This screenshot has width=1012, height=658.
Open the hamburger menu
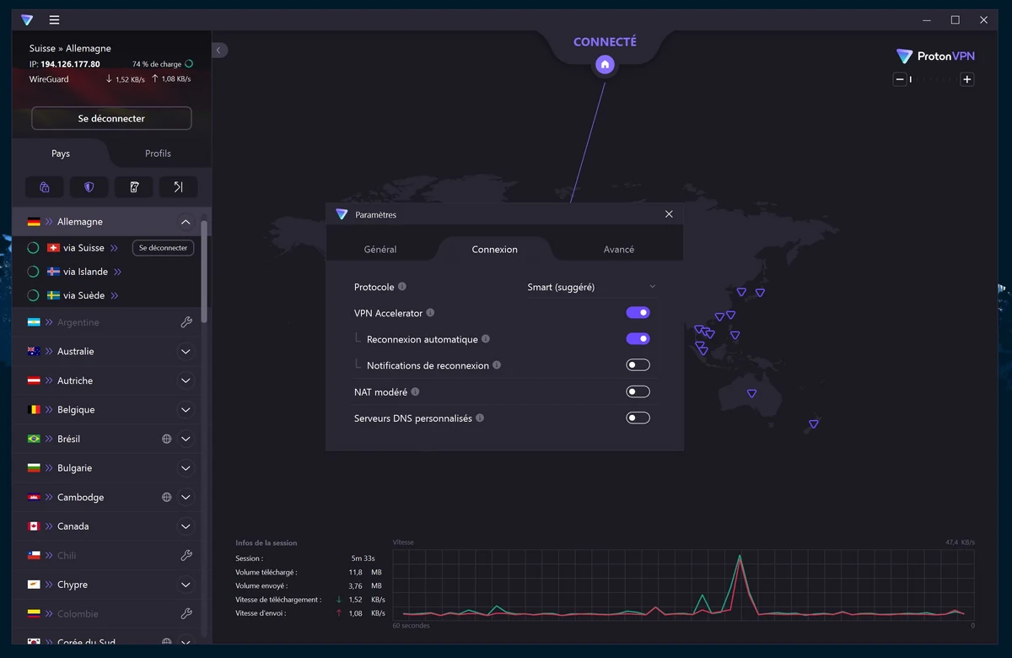[x=54, y=20]
